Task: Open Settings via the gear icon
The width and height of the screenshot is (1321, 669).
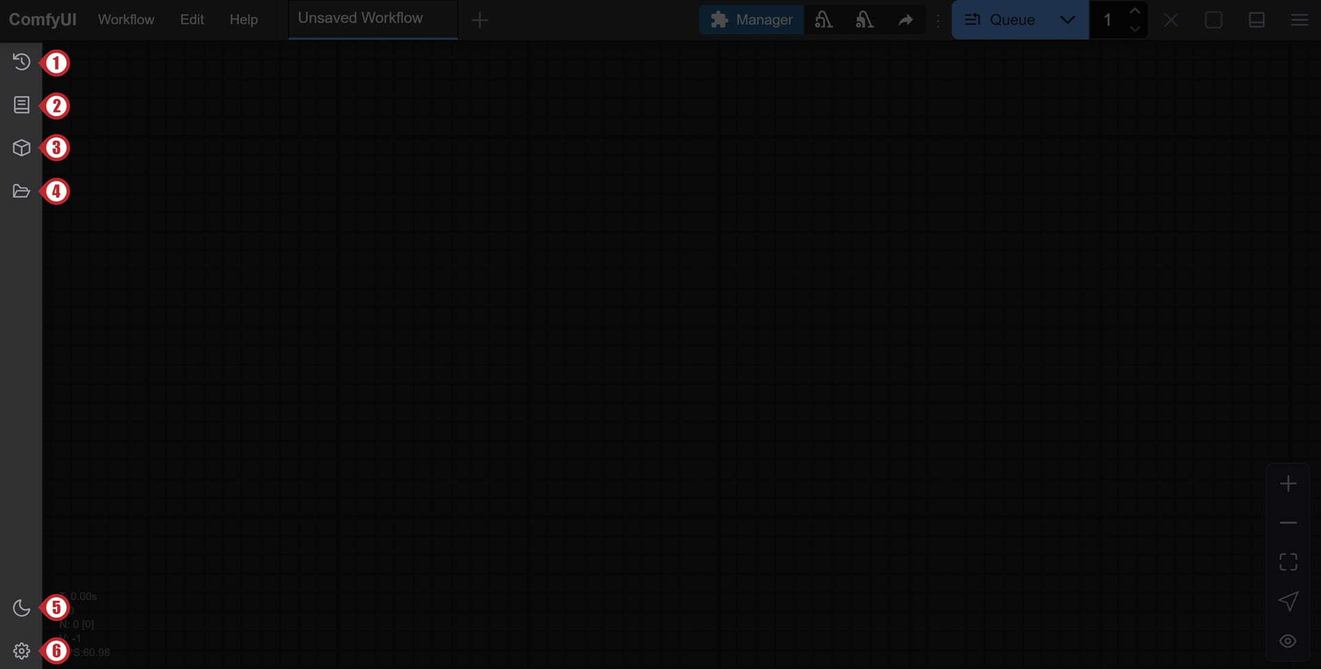Action: [21, 650]
